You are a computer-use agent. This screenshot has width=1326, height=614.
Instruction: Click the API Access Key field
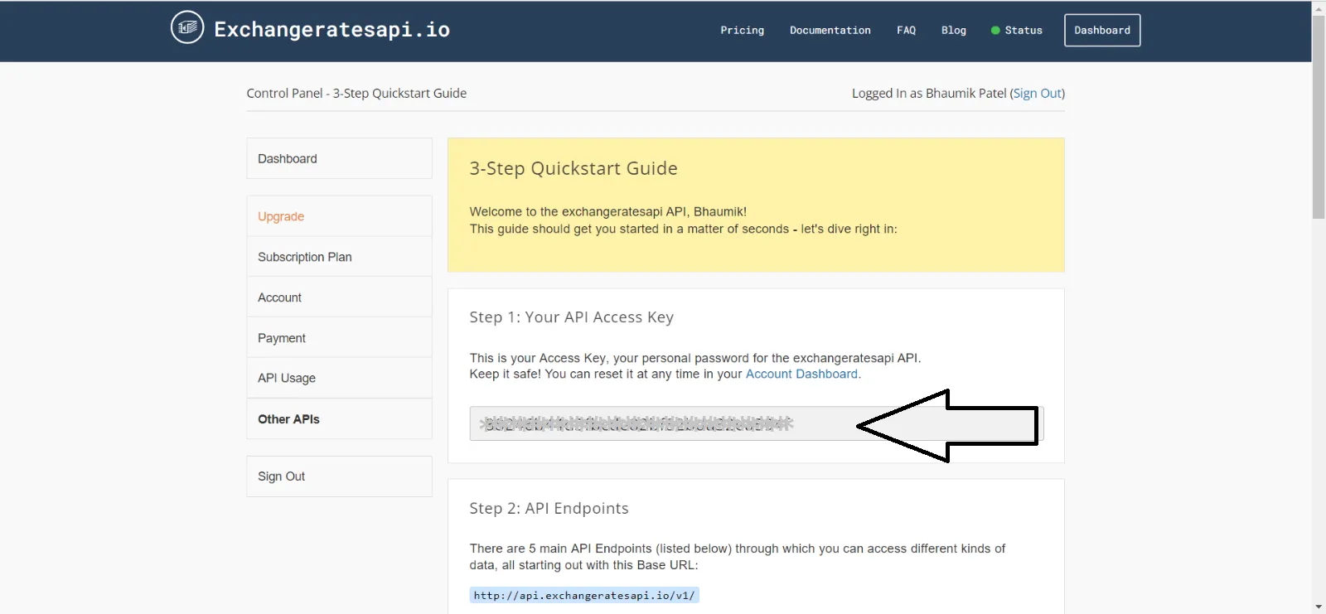pos(756,423)
